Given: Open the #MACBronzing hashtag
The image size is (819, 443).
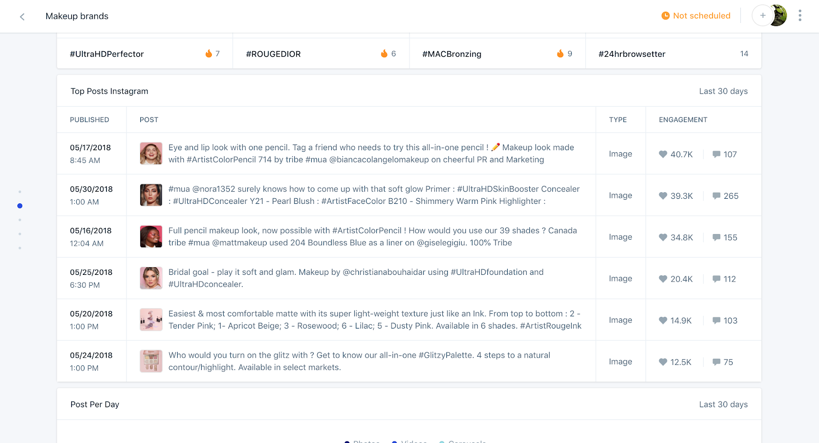Looking at the screenshot, I should coord(451,54).
